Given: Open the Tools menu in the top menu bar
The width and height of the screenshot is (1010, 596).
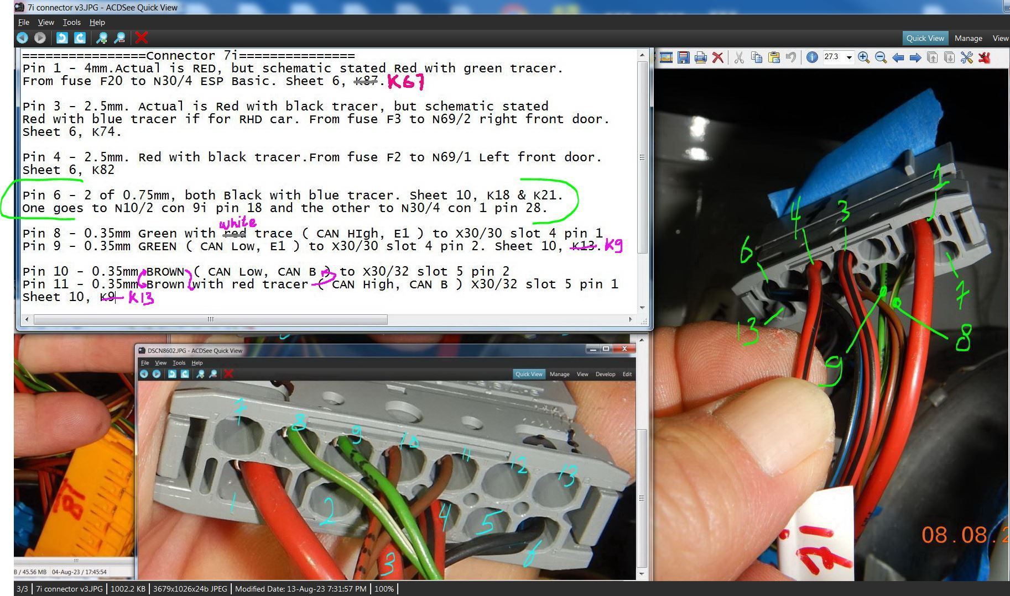Looking at the screenshot, I should [x=71, y=22].
